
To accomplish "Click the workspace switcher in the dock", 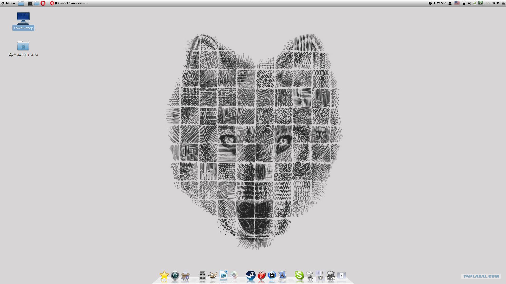I will point(320,275).
